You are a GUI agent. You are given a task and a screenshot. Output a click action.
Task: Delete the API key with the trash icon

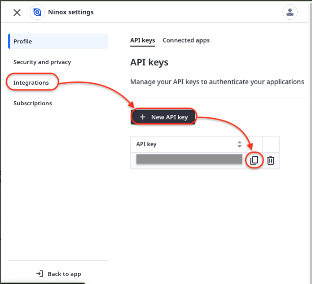coord(271,160)
